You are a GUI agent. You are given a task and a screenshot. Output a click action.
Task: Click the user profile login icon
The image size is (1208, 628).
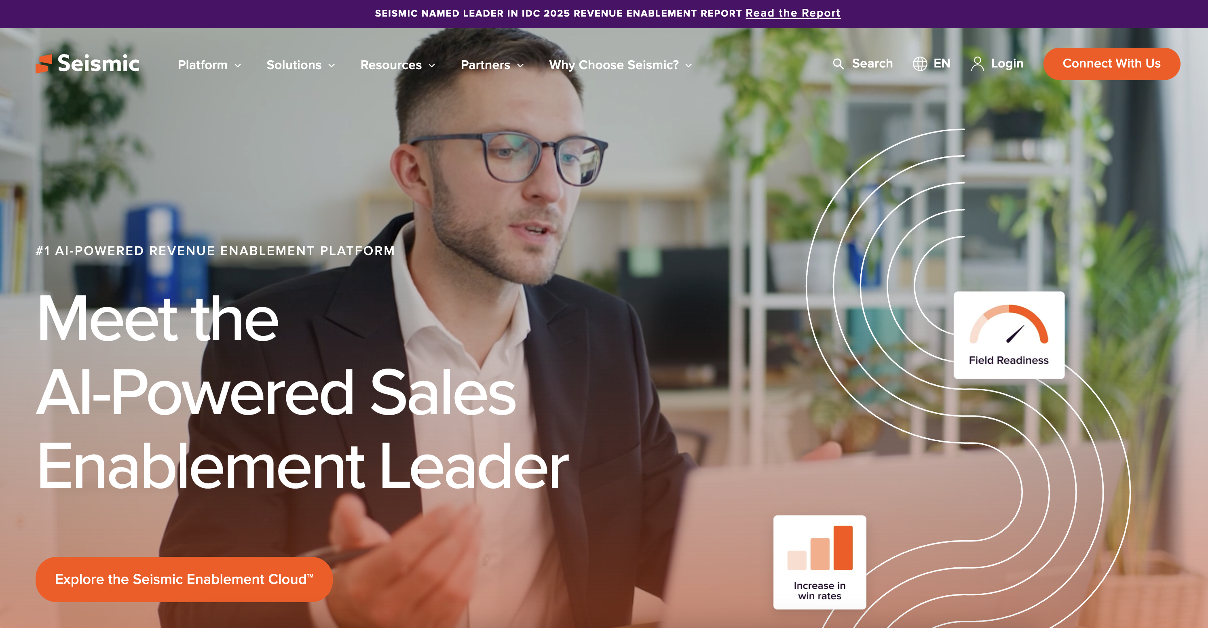(977, 64)
